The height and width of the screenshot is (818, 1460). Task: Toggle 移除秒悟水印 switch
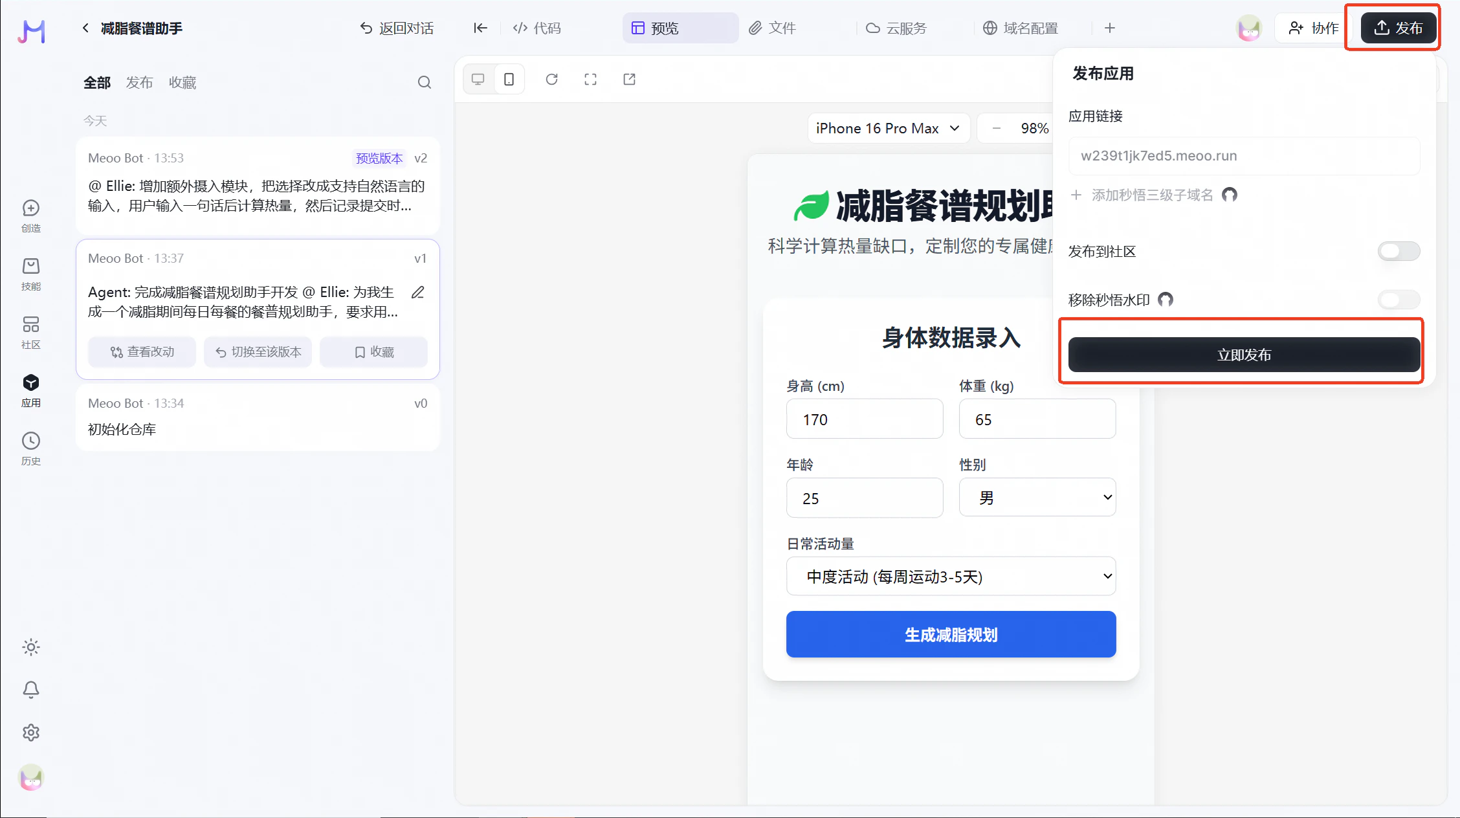(x=1399, y=300)
